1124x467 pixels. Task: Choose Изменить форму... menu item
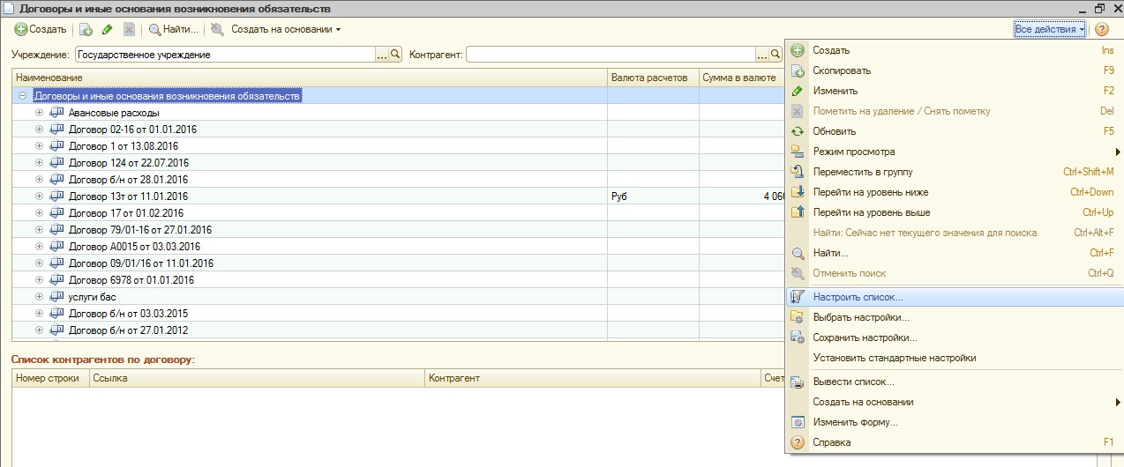pyautogui.click(x=954, y=422)
